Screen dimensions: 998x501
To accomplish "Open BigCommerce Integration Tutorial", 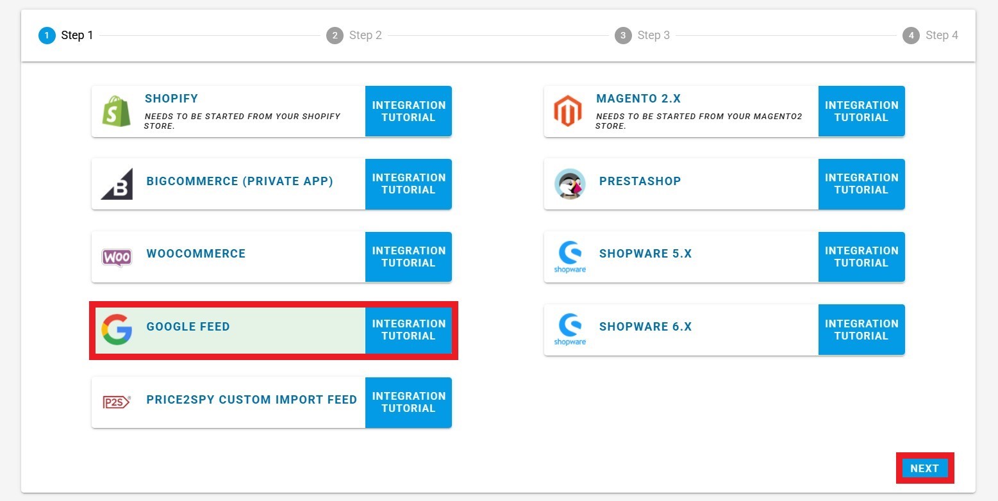I will click(x=408, y=184).
